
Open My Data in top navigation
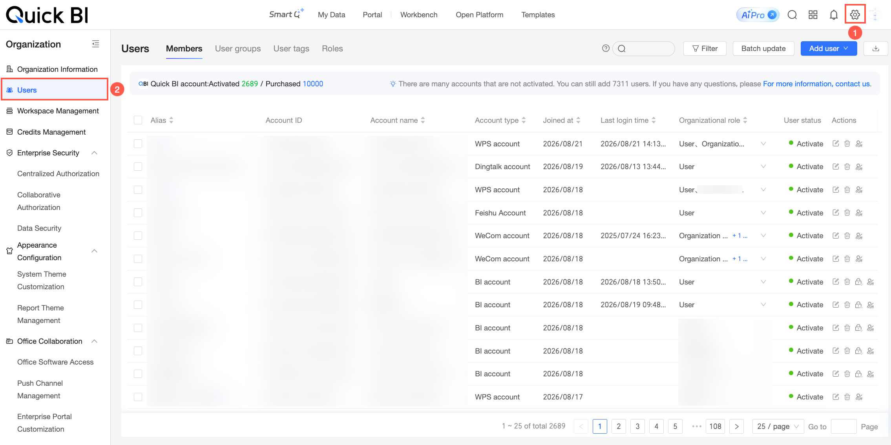[x=332, y=15]
